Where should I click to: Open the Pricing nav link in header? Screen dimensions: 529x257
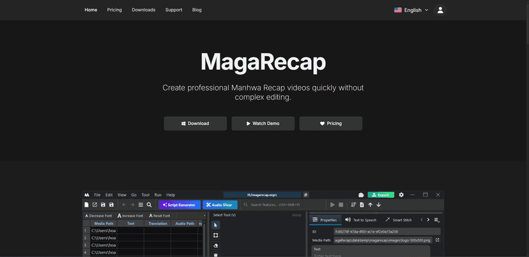[x=114, y=10]
